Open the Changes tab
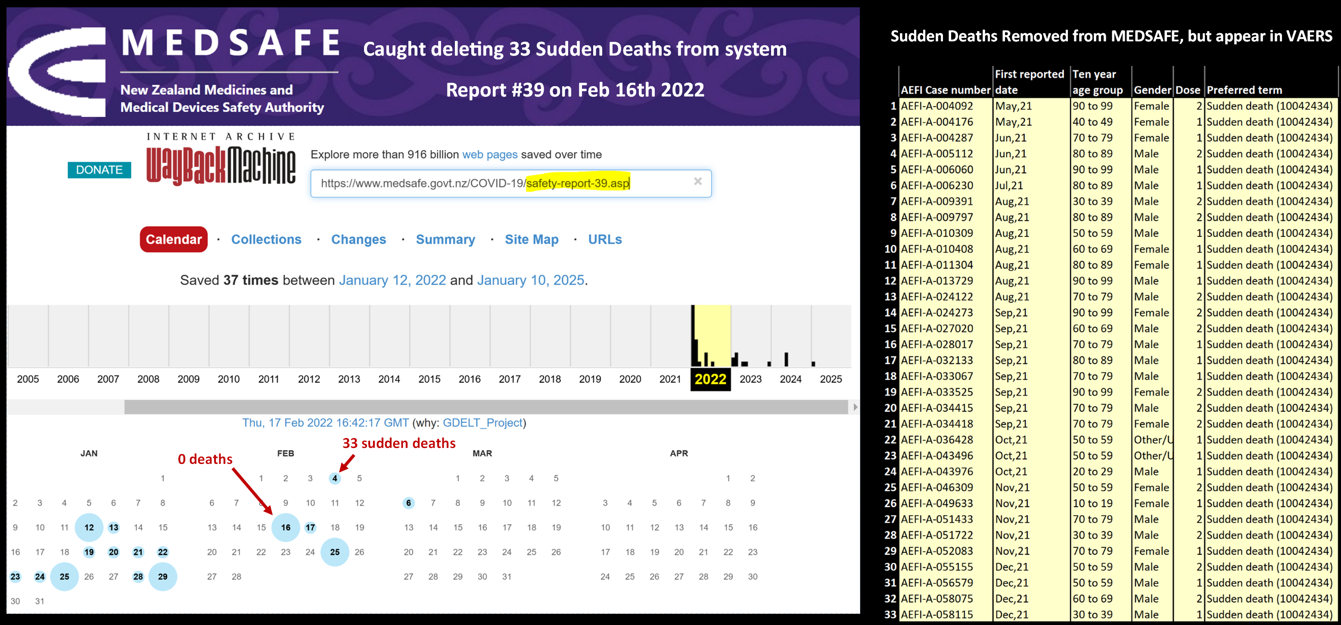Viewport: 1341px width, 625px height. pos(359,239)
